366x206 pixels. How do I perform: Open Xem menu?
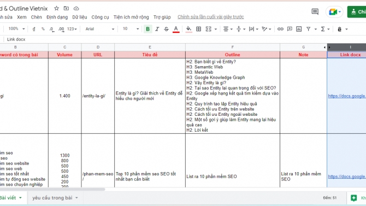22,17
